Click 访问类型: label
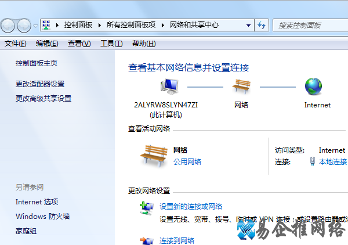Image resolution: width=348 pixels, height=245 pixels. point(289,150)
